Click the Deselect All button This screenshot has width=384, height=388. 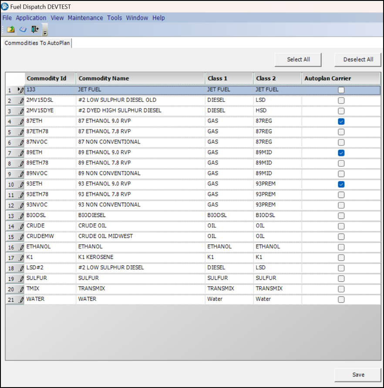[x=358, y=59]
